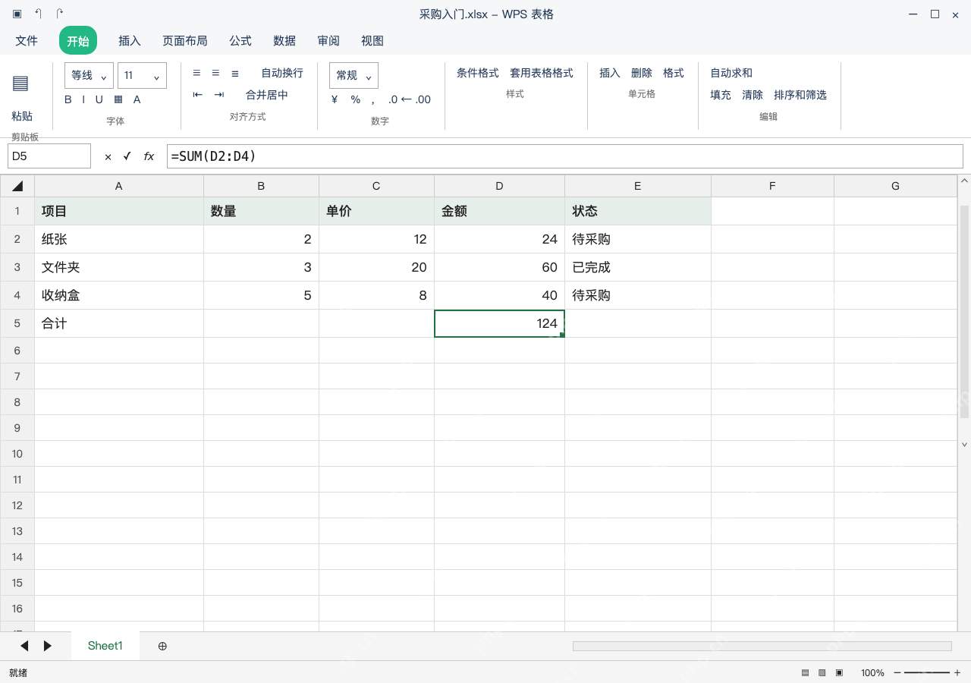
Task: Click the .00 decimal places button
Action: 423,99
